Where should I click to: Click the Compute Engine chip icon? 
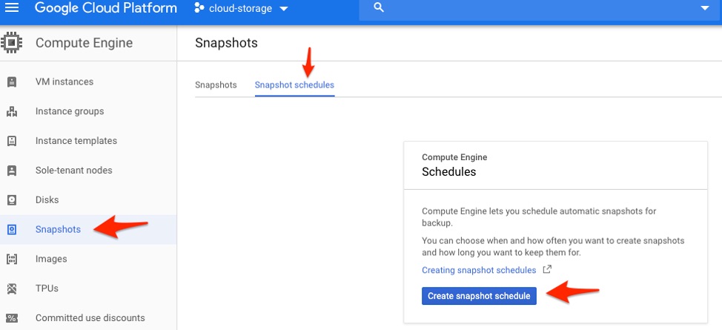coord(11,43)
